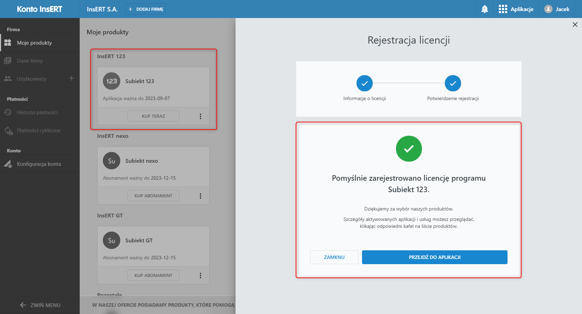Click the Subiekt GT product icon

112,240
